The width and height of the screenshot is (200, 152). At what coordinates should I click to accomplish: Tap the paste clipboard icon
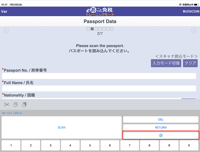pyautogui.click(x=24, y=104)
